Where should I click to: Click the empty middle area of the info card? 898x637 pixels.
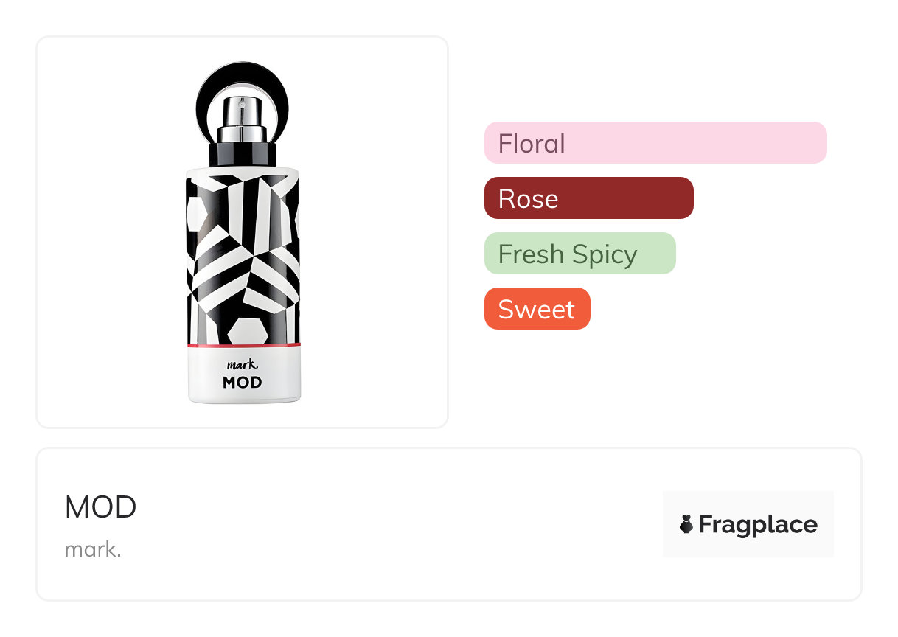pyautogui.click(x=398, y=524)
